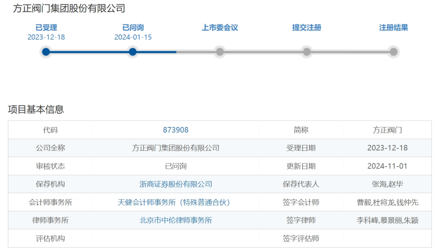Click the 签字会计师 label cell
Viewport: 437px width, 252px height.
(301, 202)
